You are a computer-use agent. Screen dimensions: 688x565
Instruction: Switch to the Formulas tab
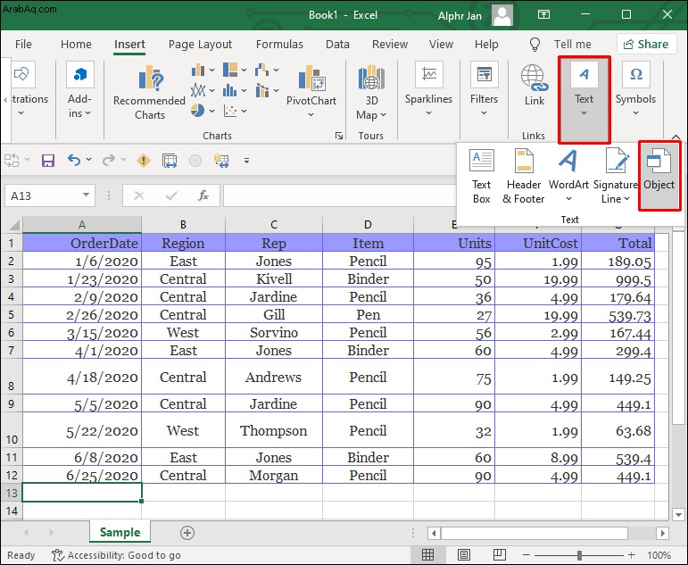pos(279,45)
